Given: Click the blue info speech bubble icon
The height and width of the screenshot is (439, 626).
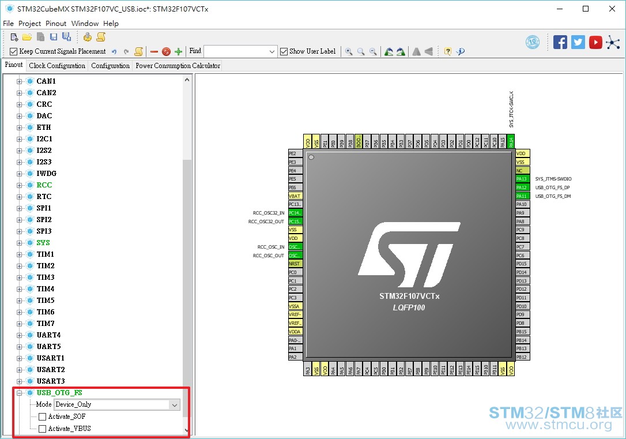Looking at the screenshot, I should point(461,51).
